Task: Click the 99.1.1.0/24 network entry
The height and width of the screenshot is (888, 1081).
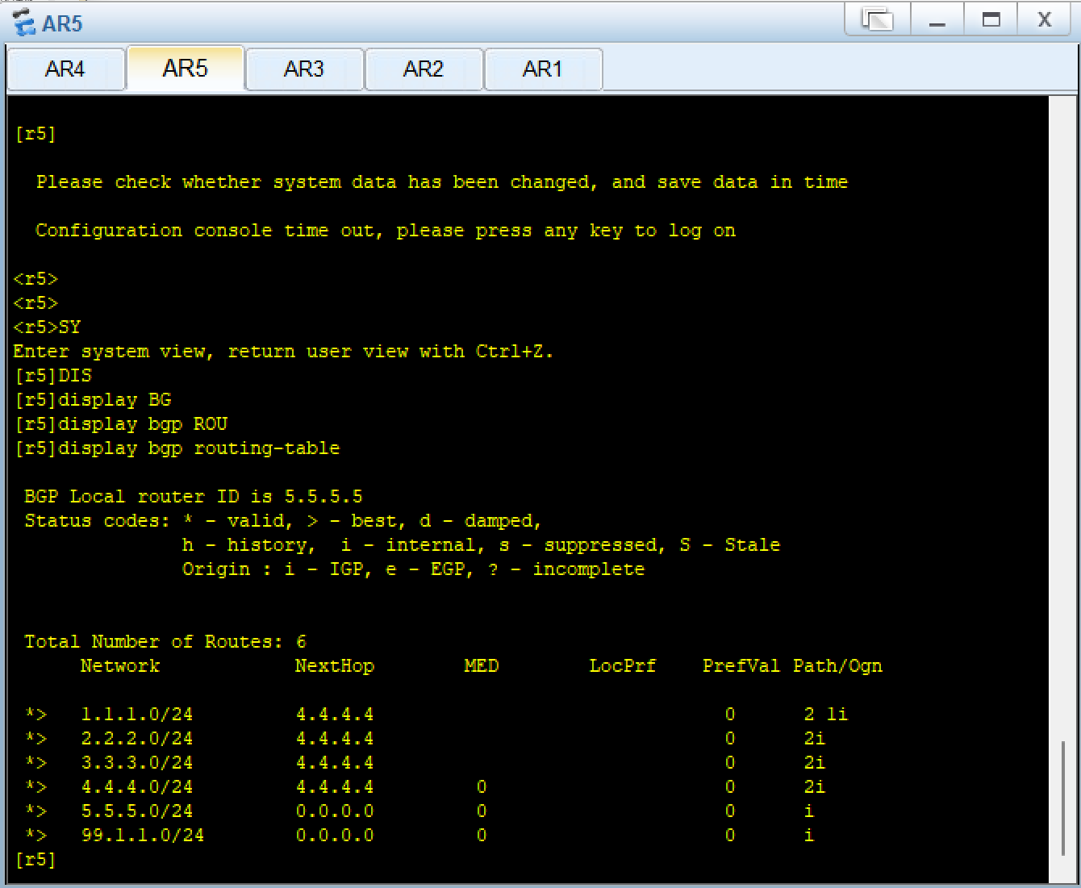Action: point(142,836)
